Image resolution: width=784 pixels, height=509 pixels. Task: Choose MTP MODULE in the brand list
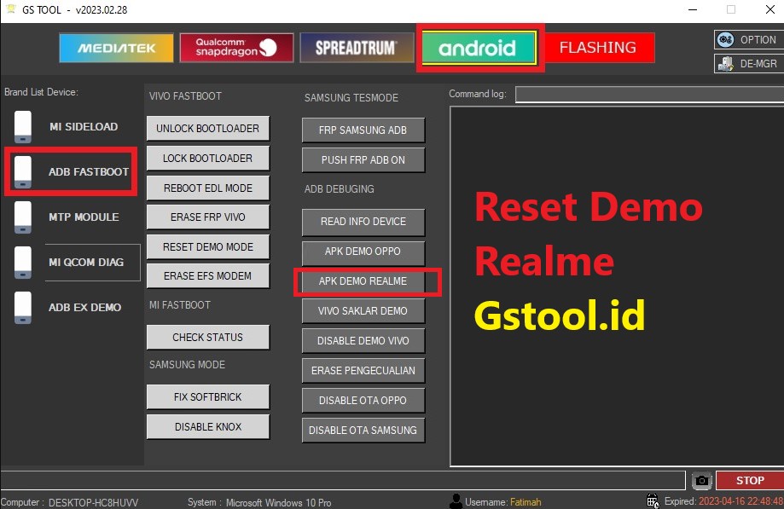(x=84, y=217)
